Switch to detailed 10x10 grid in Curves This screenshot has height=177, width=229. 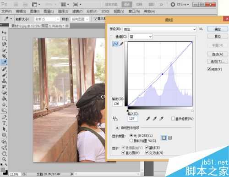point(170,138)
